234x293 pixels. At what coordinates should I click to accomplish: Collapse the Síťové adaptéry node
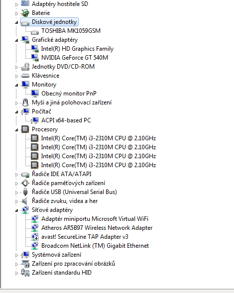(x=16, y=210)
